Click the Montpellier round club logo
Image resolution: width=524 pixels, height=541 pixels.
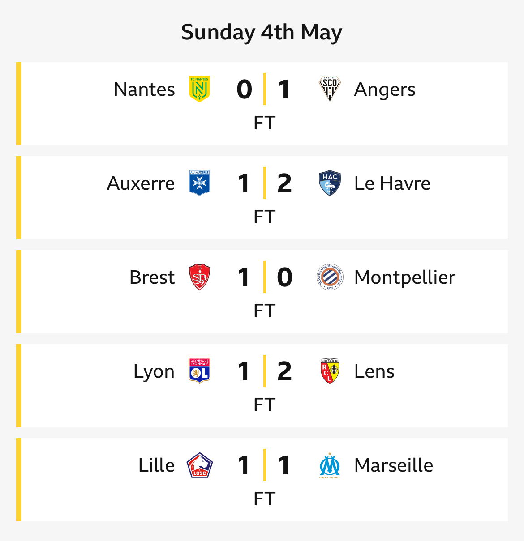coord(330,277)
